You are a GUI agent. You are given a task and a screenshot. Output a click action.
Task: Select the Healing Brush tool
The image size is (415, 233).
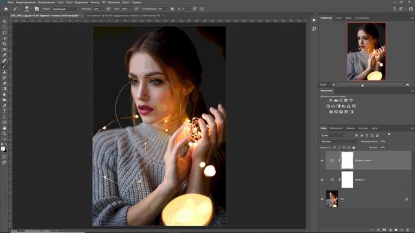coord(5,61)
